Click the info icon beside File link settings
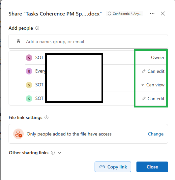This screenshot has height=180, width=175. (x=46, y=117)
